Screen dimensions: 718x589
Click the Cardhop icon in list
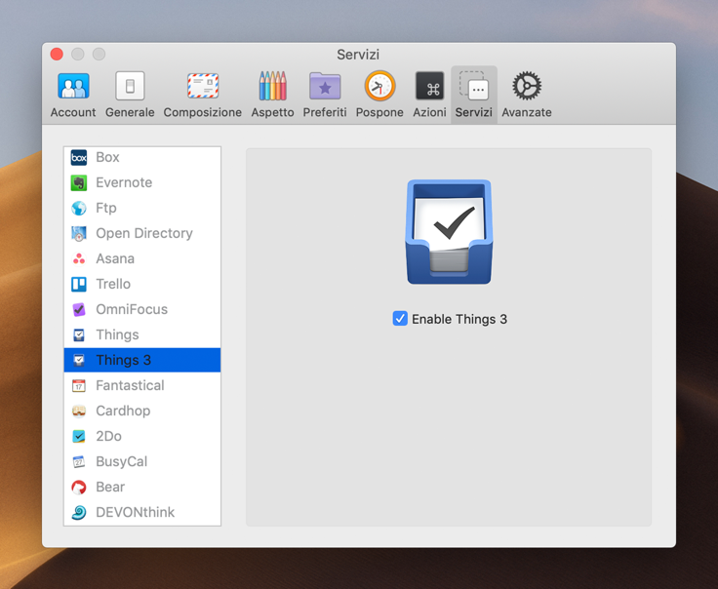[79, 411]
